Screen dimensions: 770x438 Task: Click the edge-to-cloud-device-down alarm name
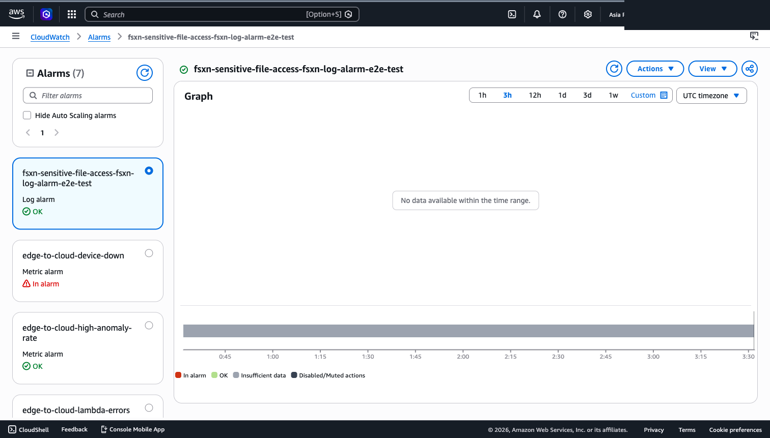(x=73, y=255)
